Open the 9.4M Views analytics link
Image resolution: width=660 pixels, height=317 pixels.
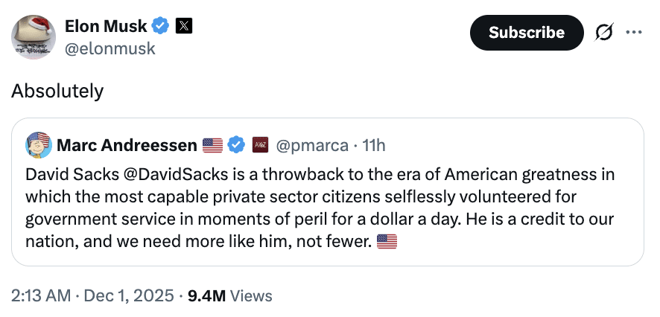tap(230, 296)
